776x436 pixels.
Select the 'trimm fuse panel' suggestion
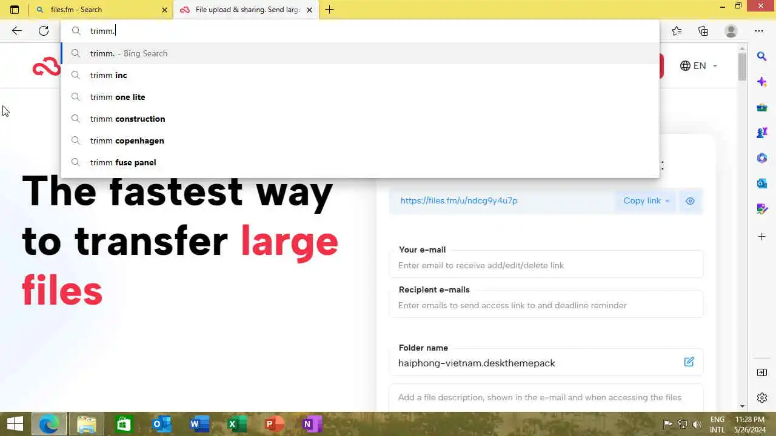[360, 162]
